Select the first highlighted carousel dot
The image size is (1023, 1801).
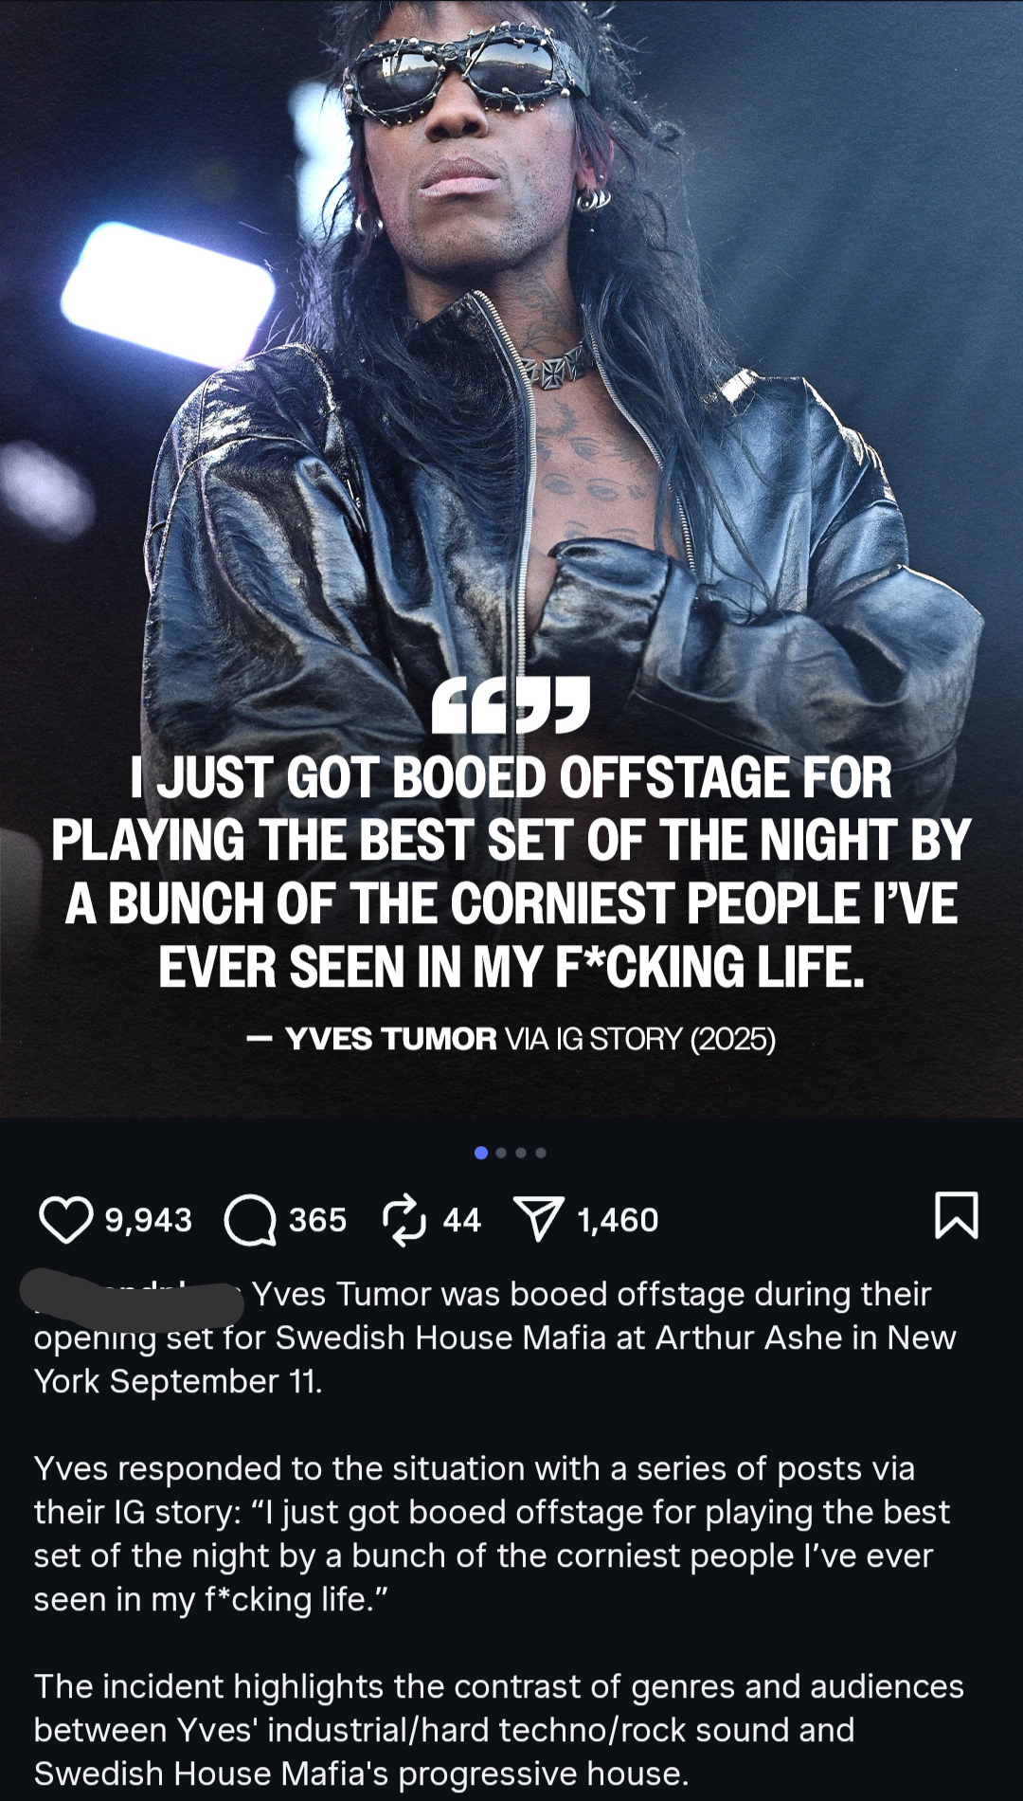(x=481, y=1153)
